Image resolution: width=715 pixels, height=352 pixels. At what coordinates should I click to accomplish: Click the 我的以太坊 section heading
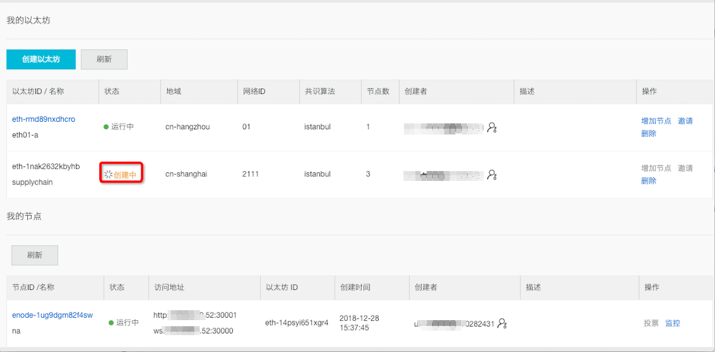tap(28, 21)
